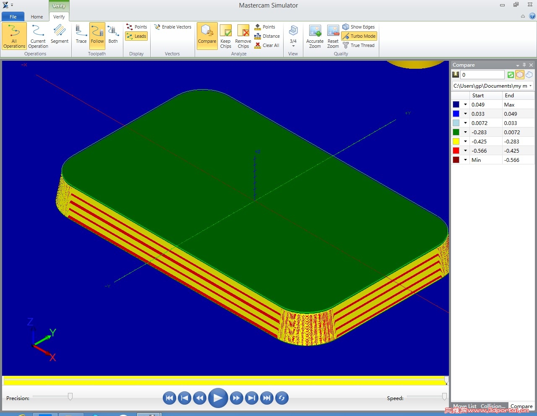Click the Remove Chips tool
537x416 pixels.
tap(243, 36)
